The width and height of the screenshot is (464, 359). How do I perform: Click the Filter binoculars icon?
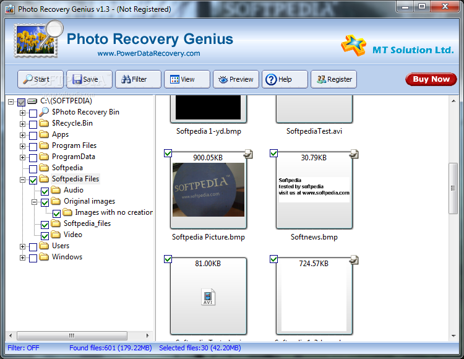click(126, 79)
